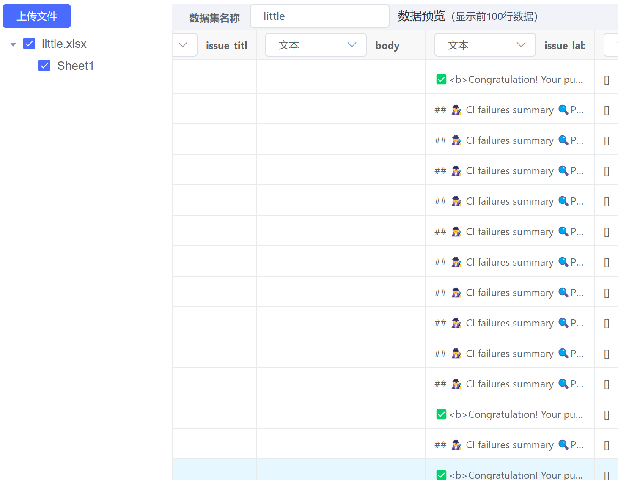The width and height of the screenshot is (618, 480).
Task: Click a [] cell in the issue_label column
Action: 607,110
